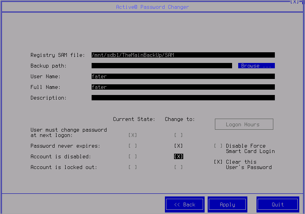This screenshot has height=214, width=305.
Task: Focus the Registry SAM file field
Action: [183, 55]
